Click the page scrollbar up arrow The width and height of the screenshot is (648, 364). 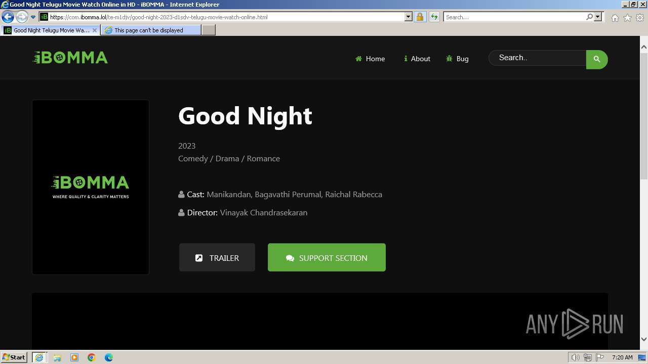pos(644,47)
